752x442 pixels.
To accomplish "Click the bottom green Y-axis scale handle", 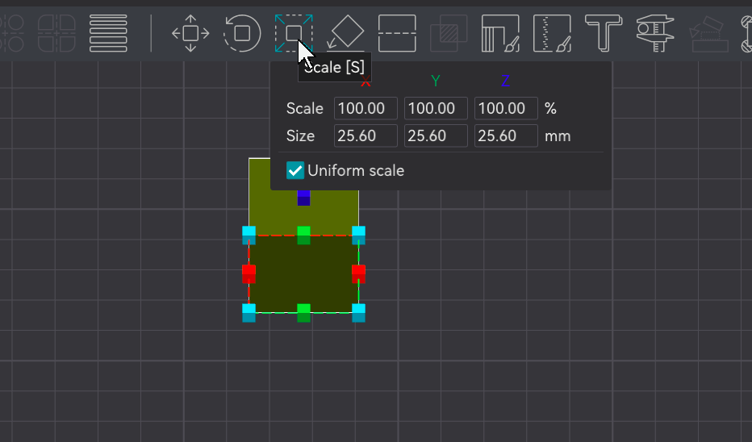I will (303, 313).
